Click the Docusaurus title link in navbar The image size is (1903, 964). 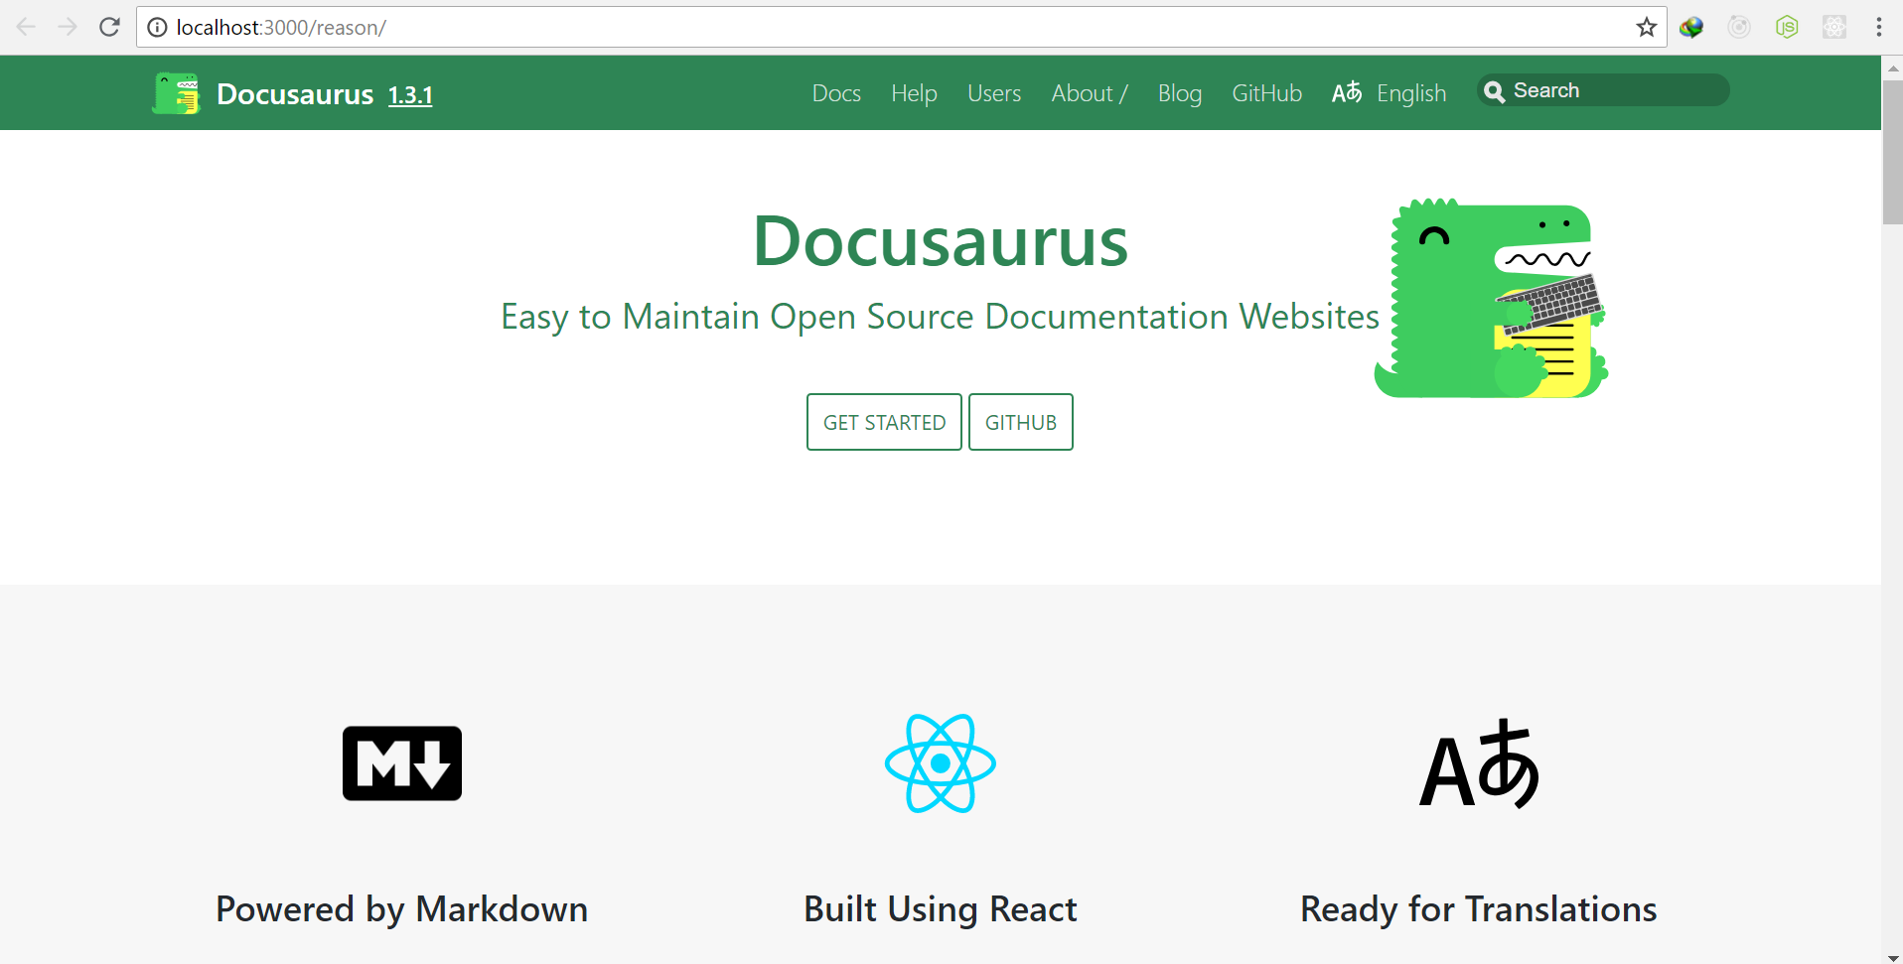coord(295,94)
